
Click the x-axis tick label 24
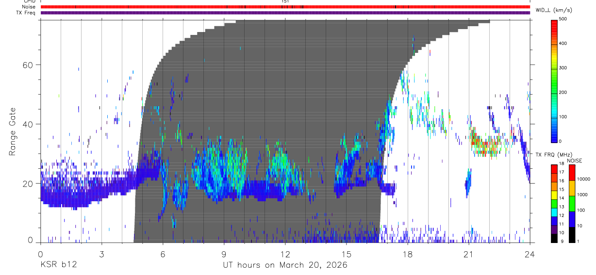[x=530, y=254]
